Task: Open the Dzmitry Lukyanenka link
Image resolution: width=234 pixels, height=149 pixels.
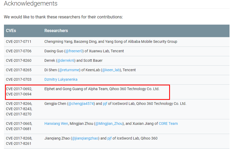Action: pyautogui.click(x=61, y=79)
